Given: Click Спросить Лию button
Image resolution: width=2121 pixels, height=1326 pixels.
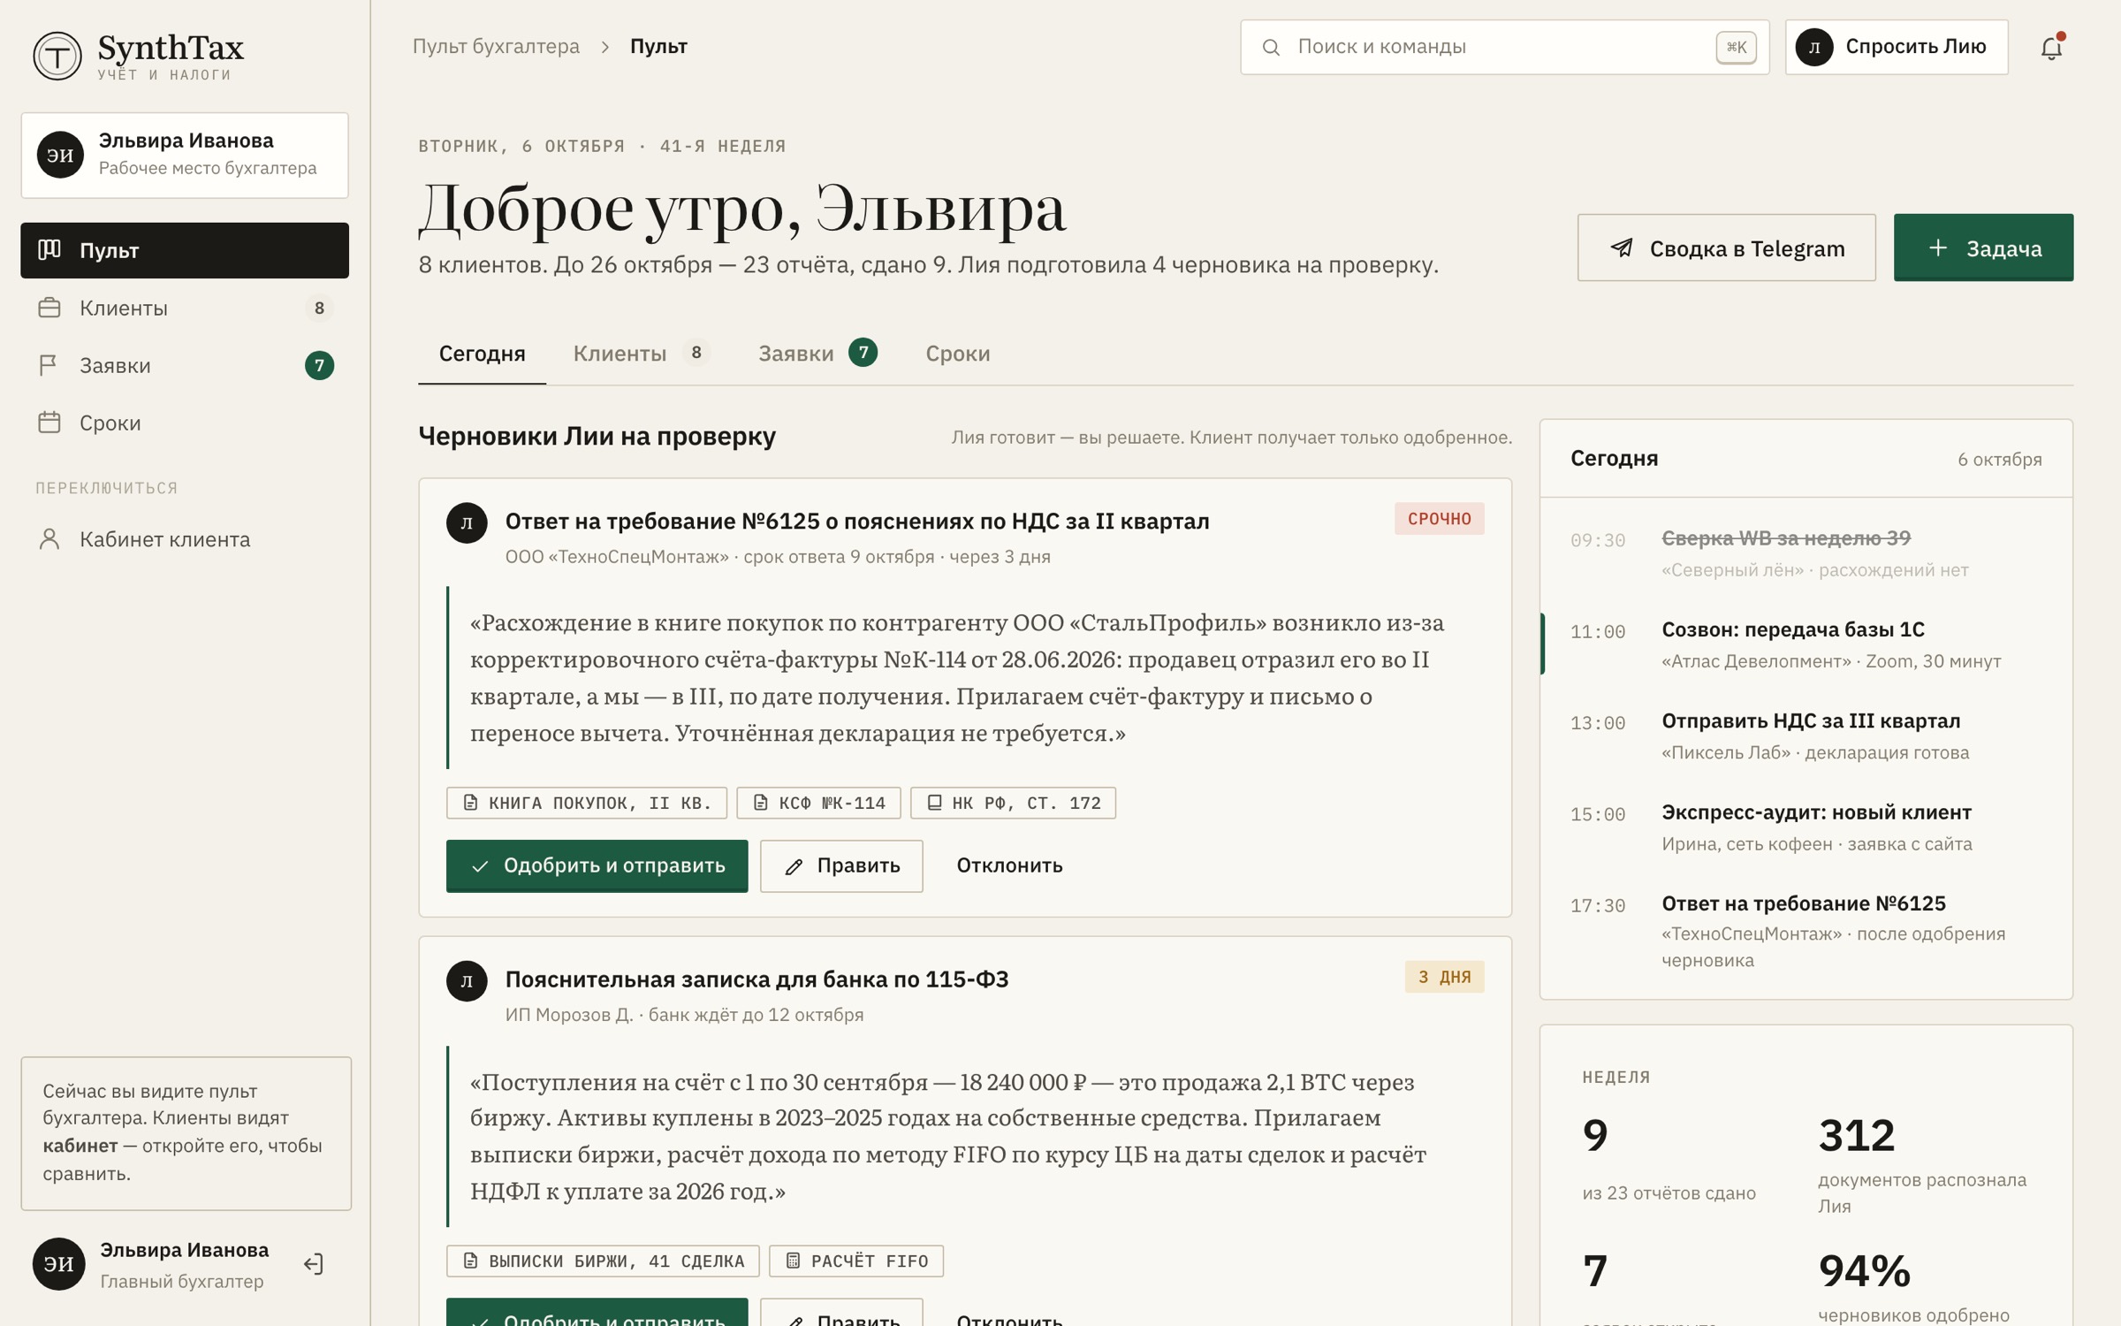Looking at the screenshot, I should [1897, 47].
